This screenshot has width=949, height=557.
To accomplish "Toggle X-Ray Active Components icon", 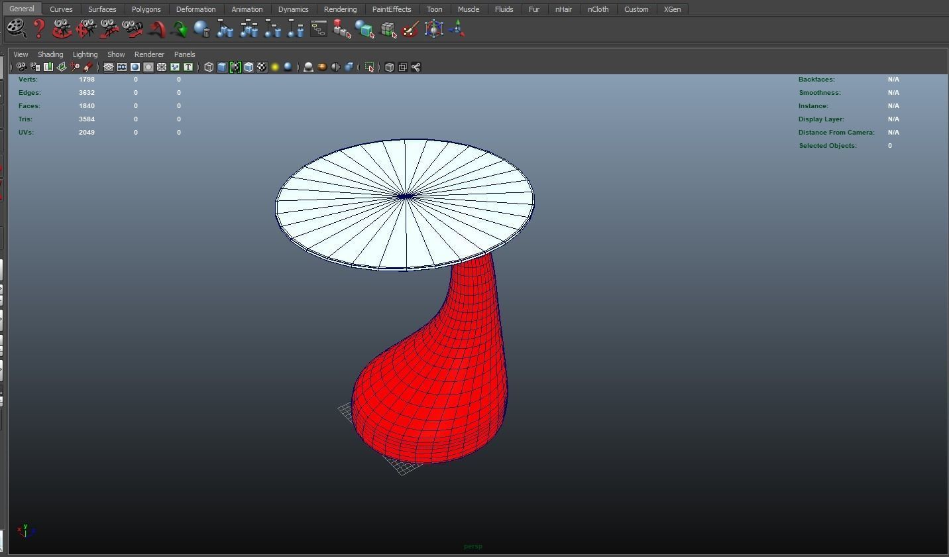I will click(x=403, y=67).
